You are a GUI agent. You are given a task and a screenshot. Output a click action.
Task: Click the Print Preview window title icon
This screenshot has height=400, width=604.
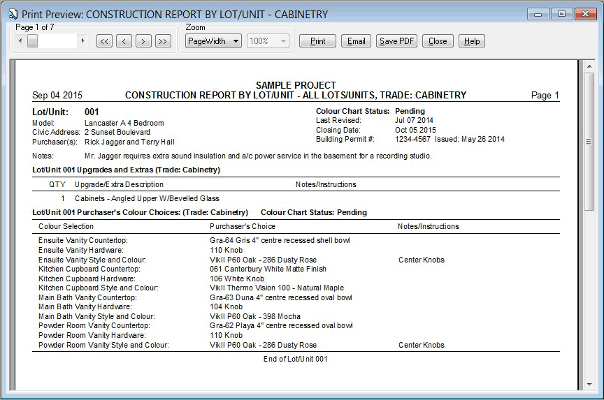pos(13,15)
